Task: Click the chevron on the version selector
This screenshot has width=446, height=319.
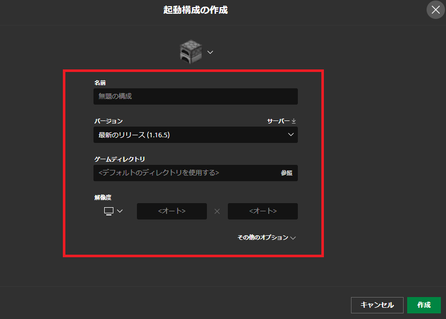Action: [291, 134]
